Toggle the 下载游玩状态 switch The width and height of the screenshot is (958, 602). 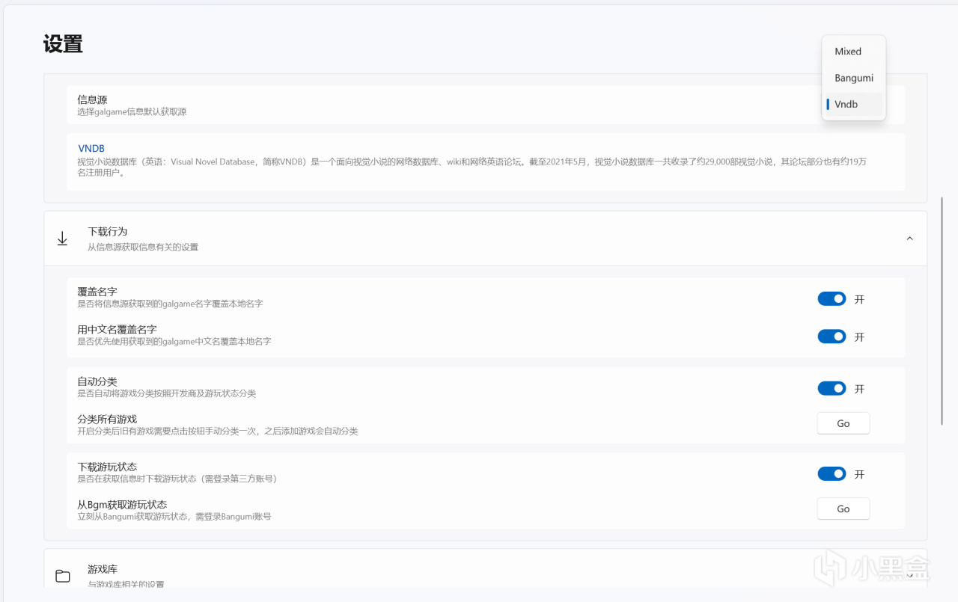pyautogui.click(x=832, y=473)
